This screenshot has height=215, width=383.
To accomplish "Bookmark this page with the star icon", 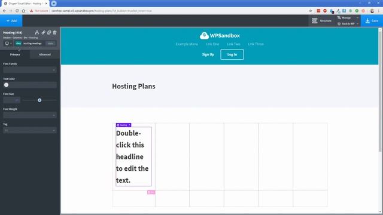I will coord(311,11).
